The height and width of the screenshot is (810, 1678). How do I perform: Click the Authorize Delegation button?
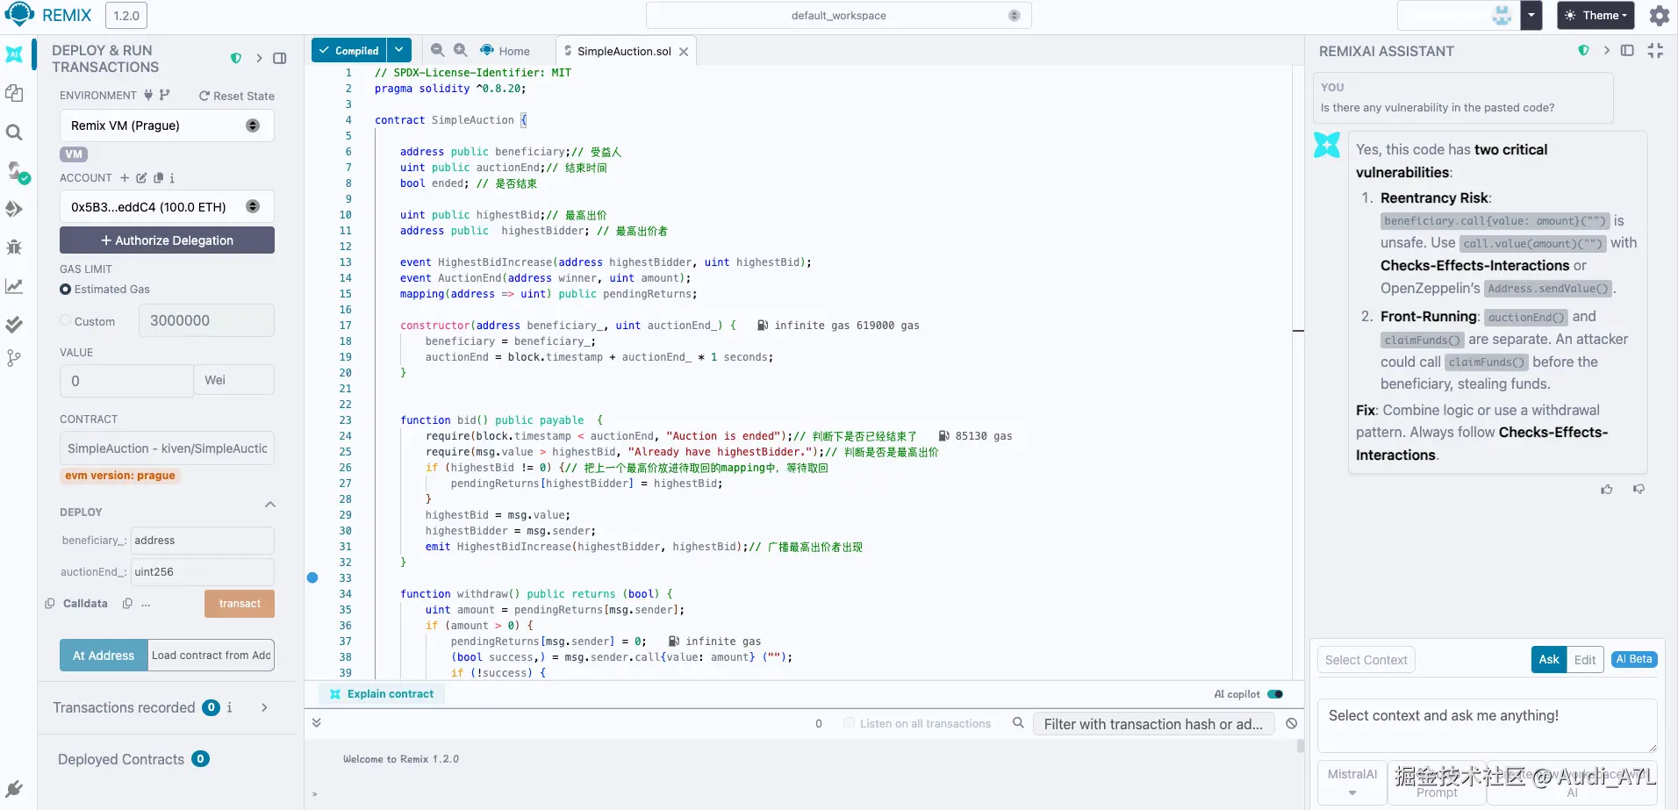[167, 240]
